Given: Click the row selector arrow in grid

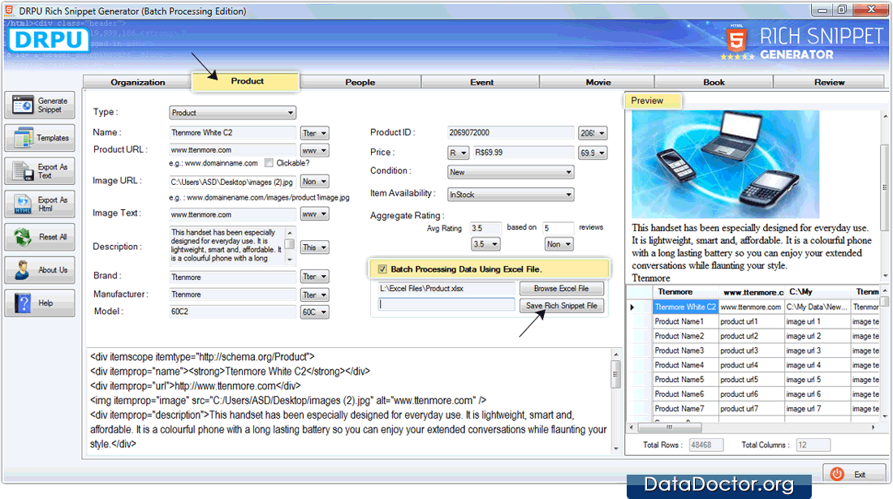Looking at the screenshot, I should pyautogui.click(x=632, y=308).
